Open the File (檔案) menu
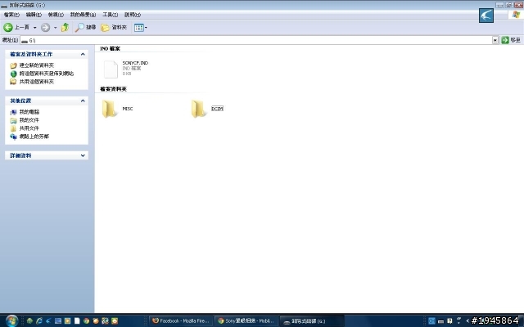 [11, 15]
